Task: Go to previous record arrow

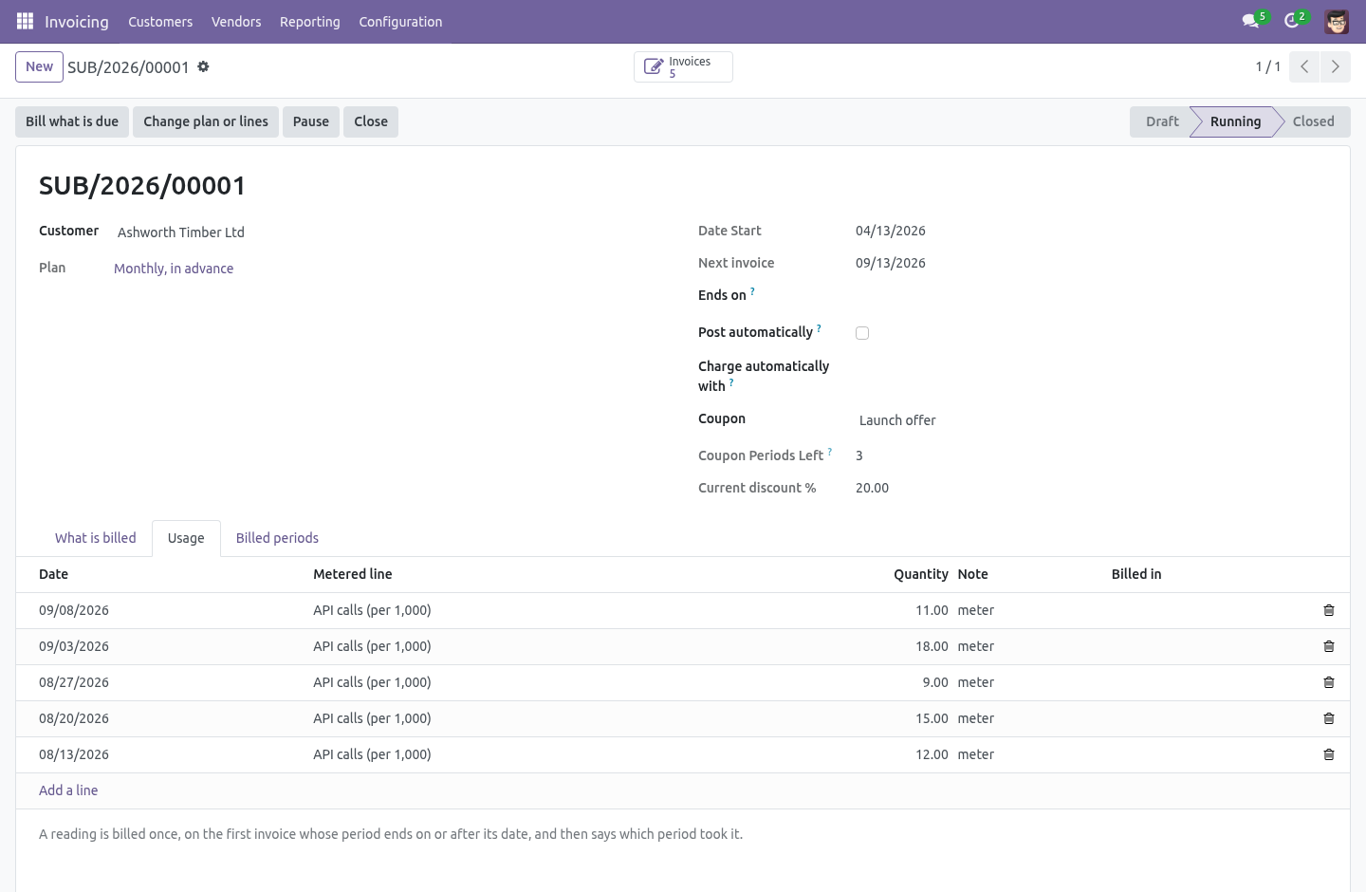Action: click(1304, 66)
